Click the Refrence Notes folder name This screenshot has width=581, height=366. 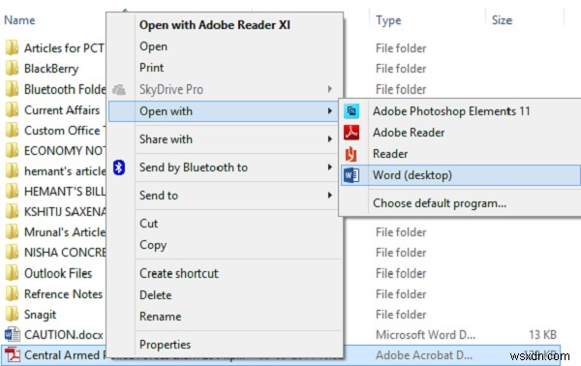pos(63,294)
